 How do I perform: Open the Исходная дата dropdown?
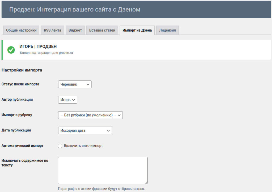pos(85,131)
